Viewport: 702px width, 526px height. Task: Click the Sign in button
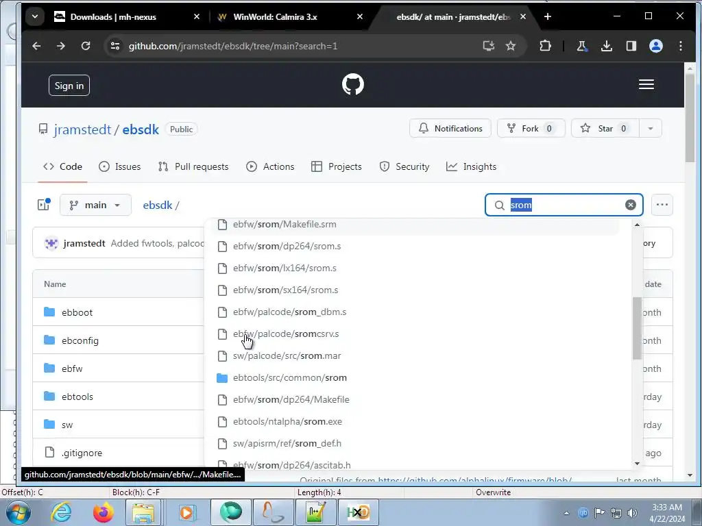tap(69, 86)
